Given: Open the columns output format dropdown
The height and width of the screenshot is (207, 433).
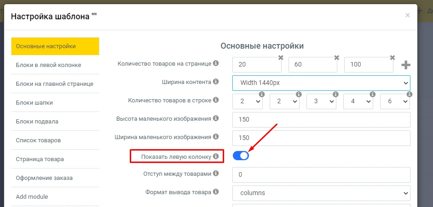Looking at the screenshot, I should pos(321,193).
